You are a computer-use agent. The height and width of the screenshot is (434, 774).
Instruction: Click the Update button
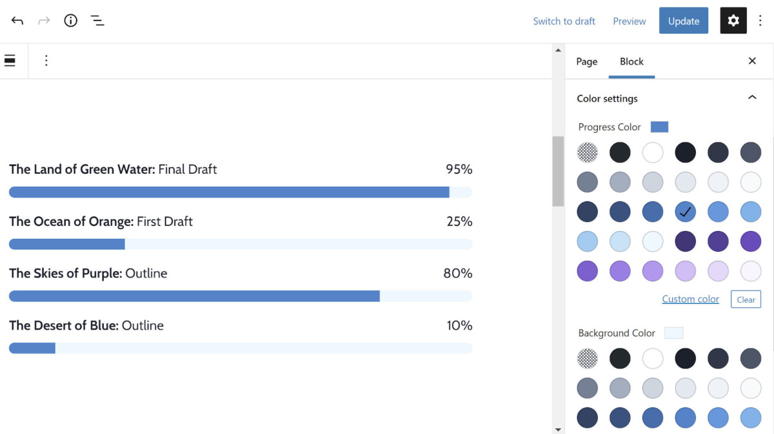683,21
